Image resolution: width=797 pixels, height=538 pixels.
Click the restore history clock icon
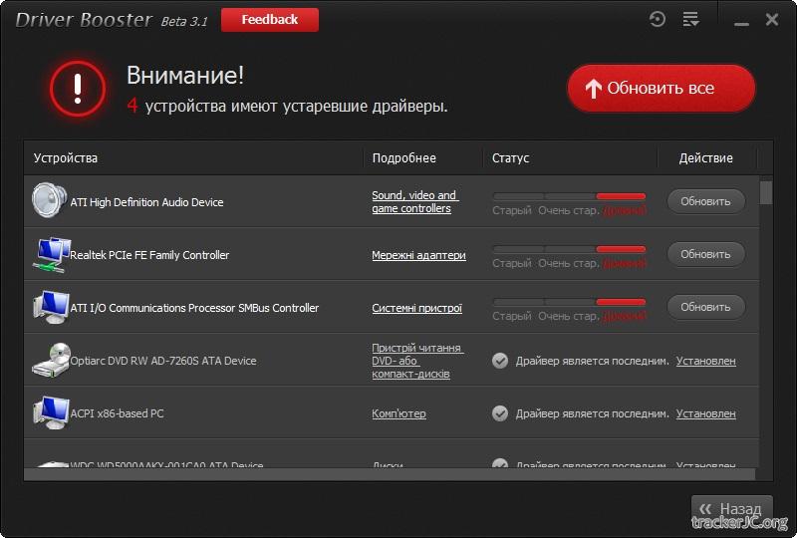point(657,19)
